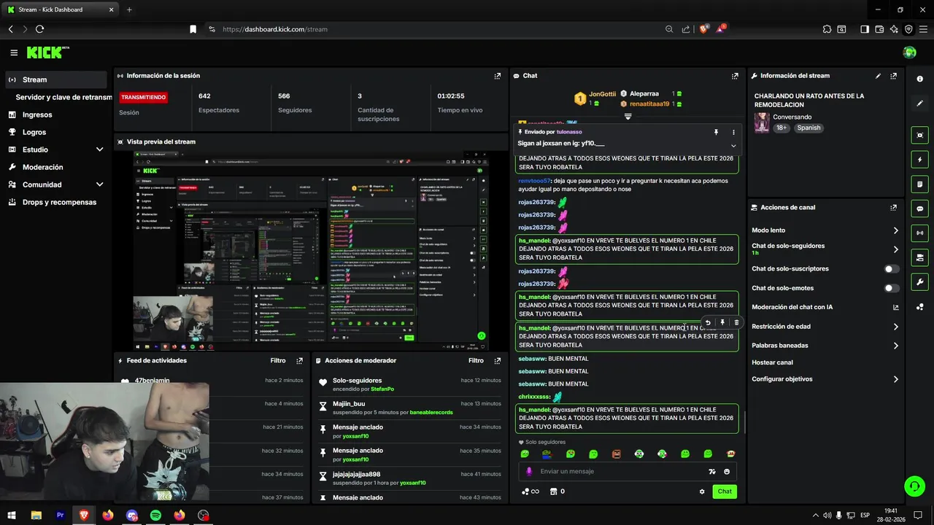Open Chat de solo-seguidores options arrow
The height and width of the screenshot is (525, 934).
point(895,249)
